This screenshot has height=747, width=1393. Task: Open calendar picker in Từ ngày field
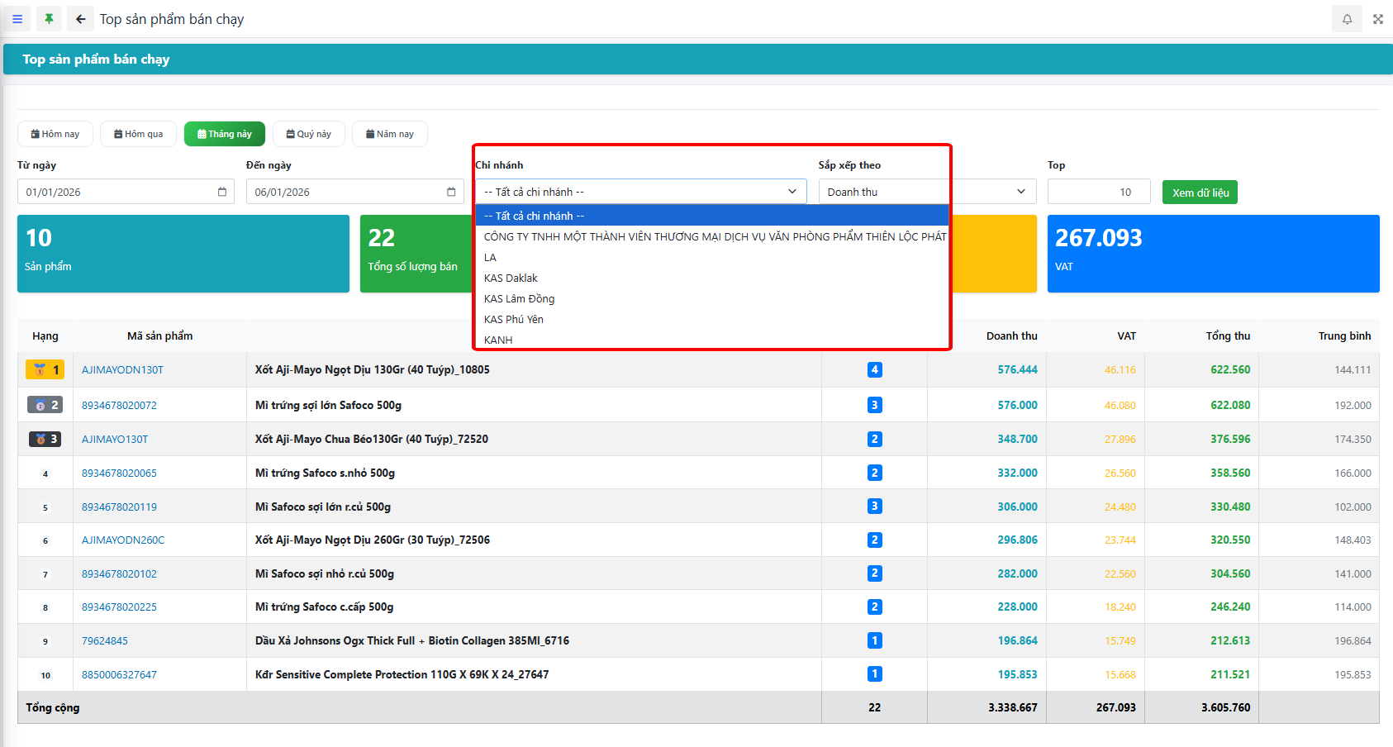tap(221, 192)
